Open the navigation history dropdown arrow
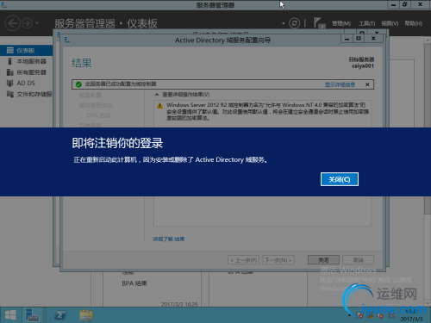431x323 pixels. coord(37,22)
